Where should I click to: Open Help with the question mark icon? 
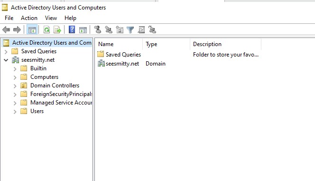coord(72,29)
